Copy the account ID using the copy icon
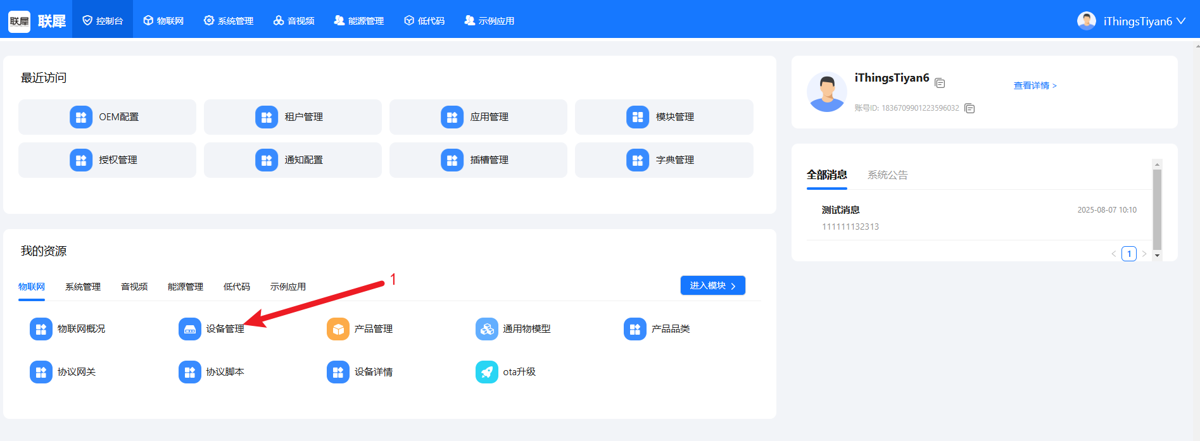Image resolution: width=1200 pixels, height=441 pixels. coord(969,108)
